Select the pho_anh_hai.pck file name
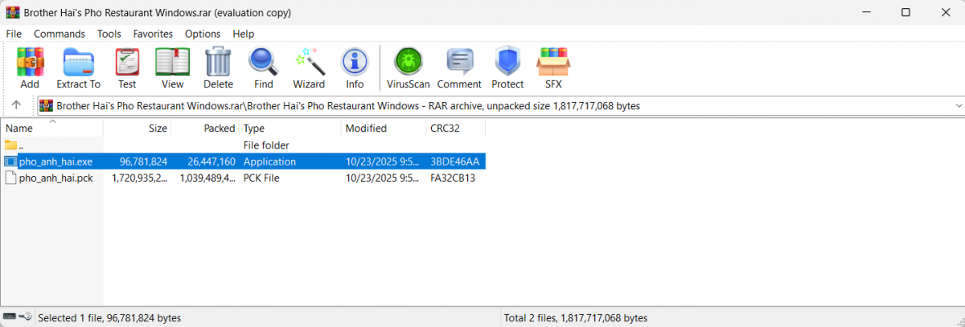Image resolution: width=965 pixels, height=327 pixels. pos(56,178)
